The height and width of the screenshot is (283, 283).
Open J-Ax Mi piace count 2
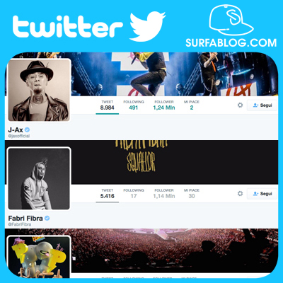point(192,105)
